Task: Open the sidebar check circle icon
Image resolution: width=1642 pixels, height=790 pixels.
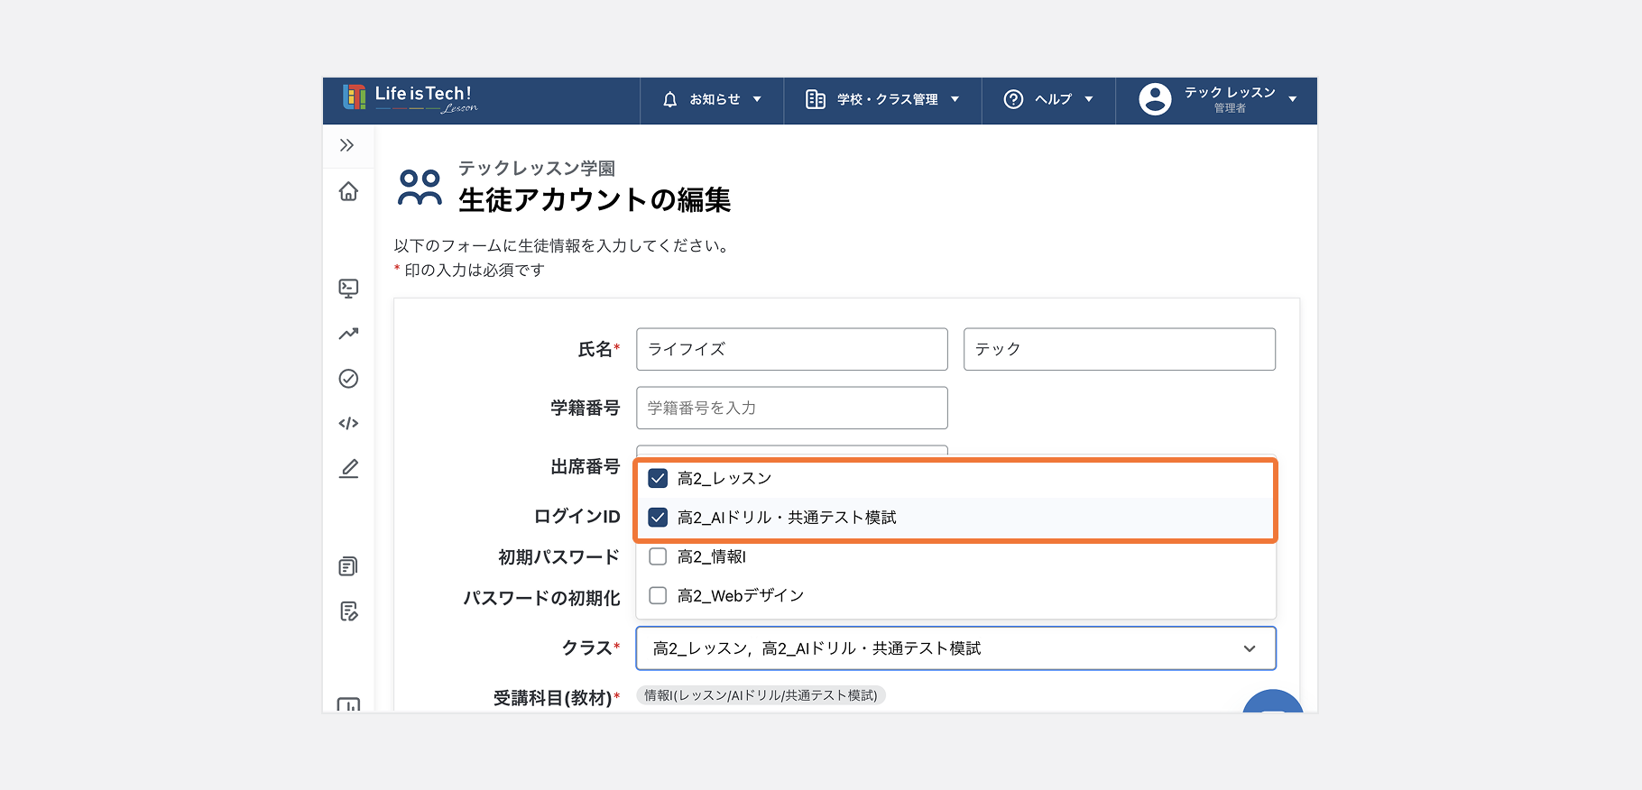Action: [348, 379]
